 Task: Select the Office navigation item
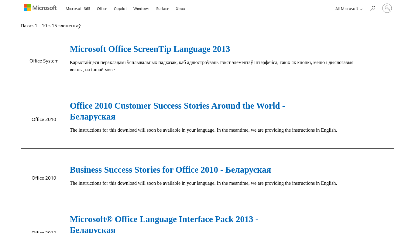(x=102, y=8)
